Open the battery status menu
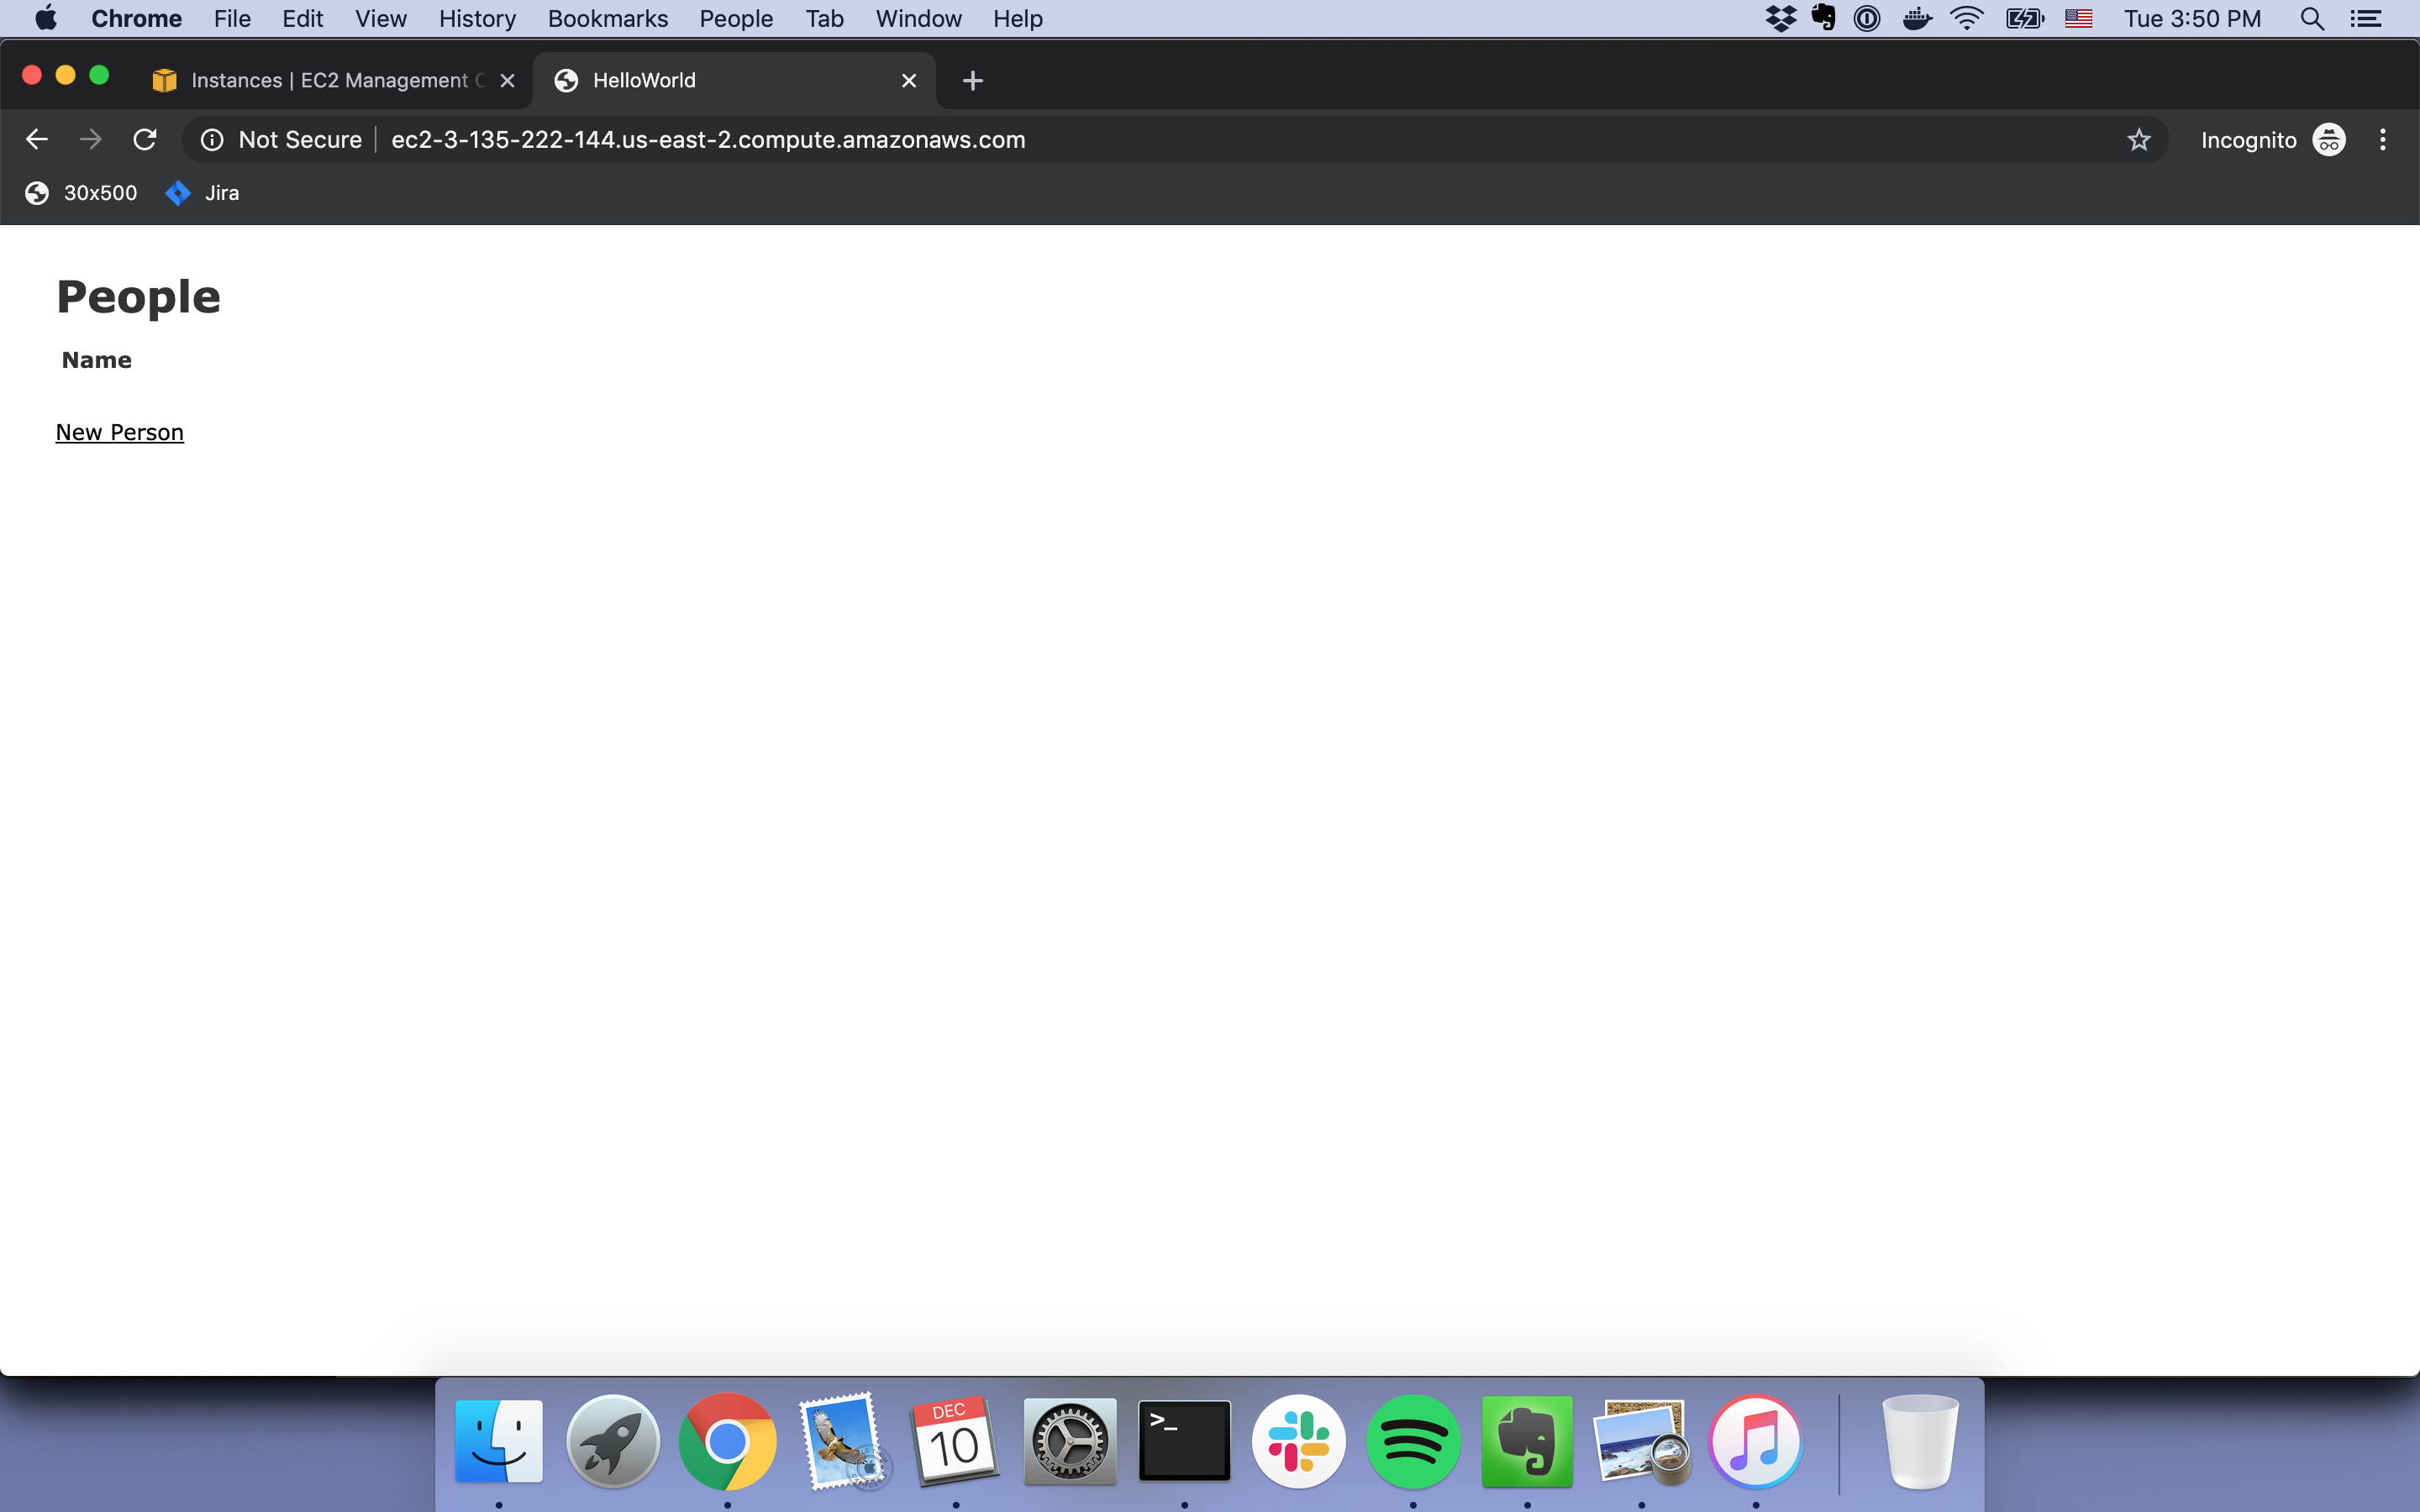 click(2025, 18)
